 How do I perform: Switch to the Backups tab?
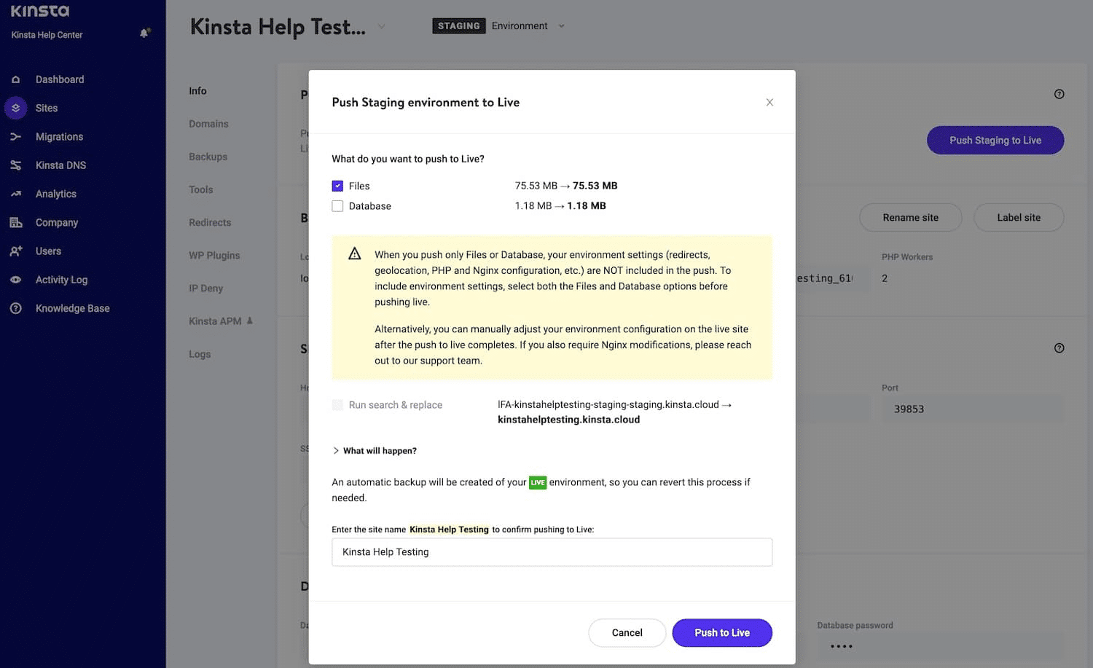point(208,156)
